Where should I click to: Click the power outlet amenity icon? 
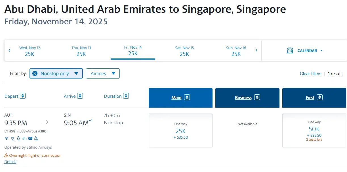point(12,138)
